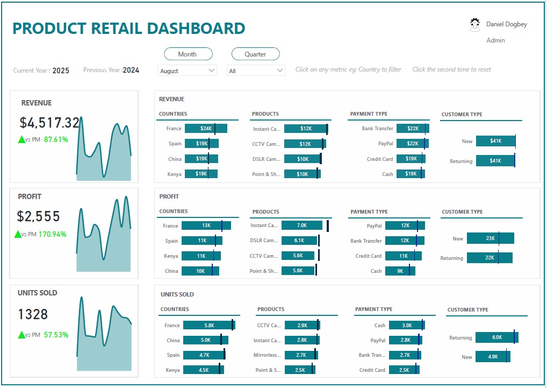Click the green up-triangle under Units Sold

(x=21, y=335)
